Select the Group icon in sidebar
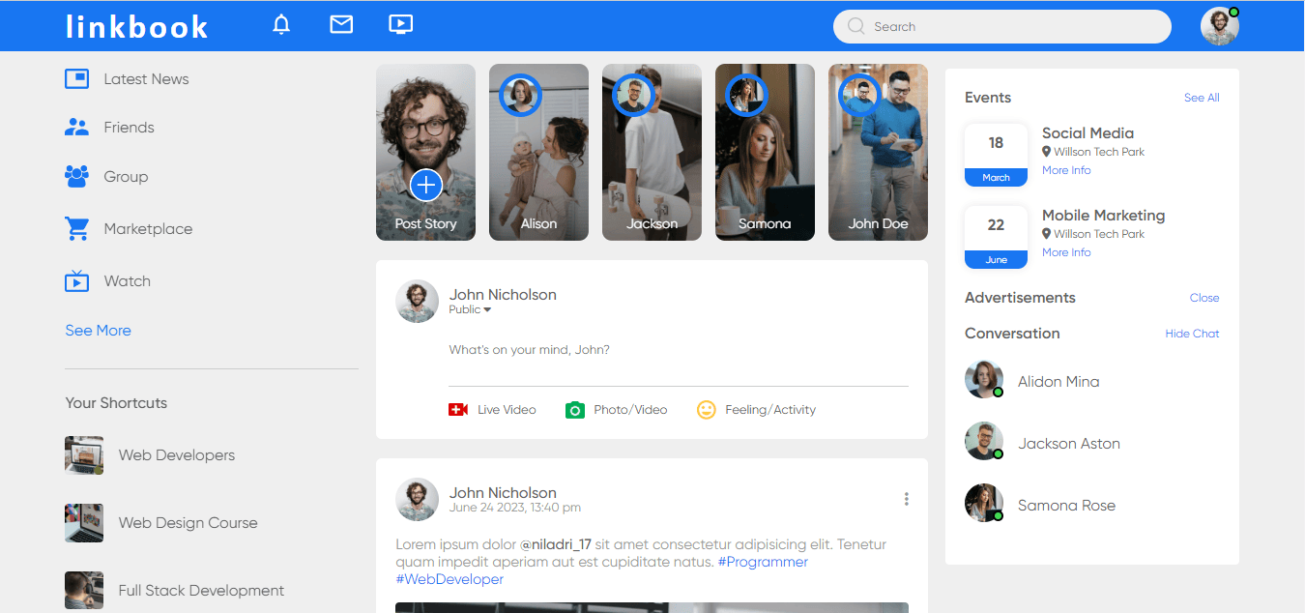 (76, 176)
